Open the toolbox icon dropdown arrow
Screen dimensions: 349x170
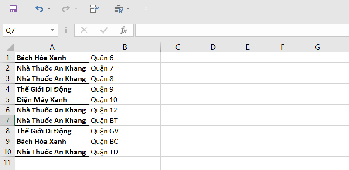coord(128,9)
